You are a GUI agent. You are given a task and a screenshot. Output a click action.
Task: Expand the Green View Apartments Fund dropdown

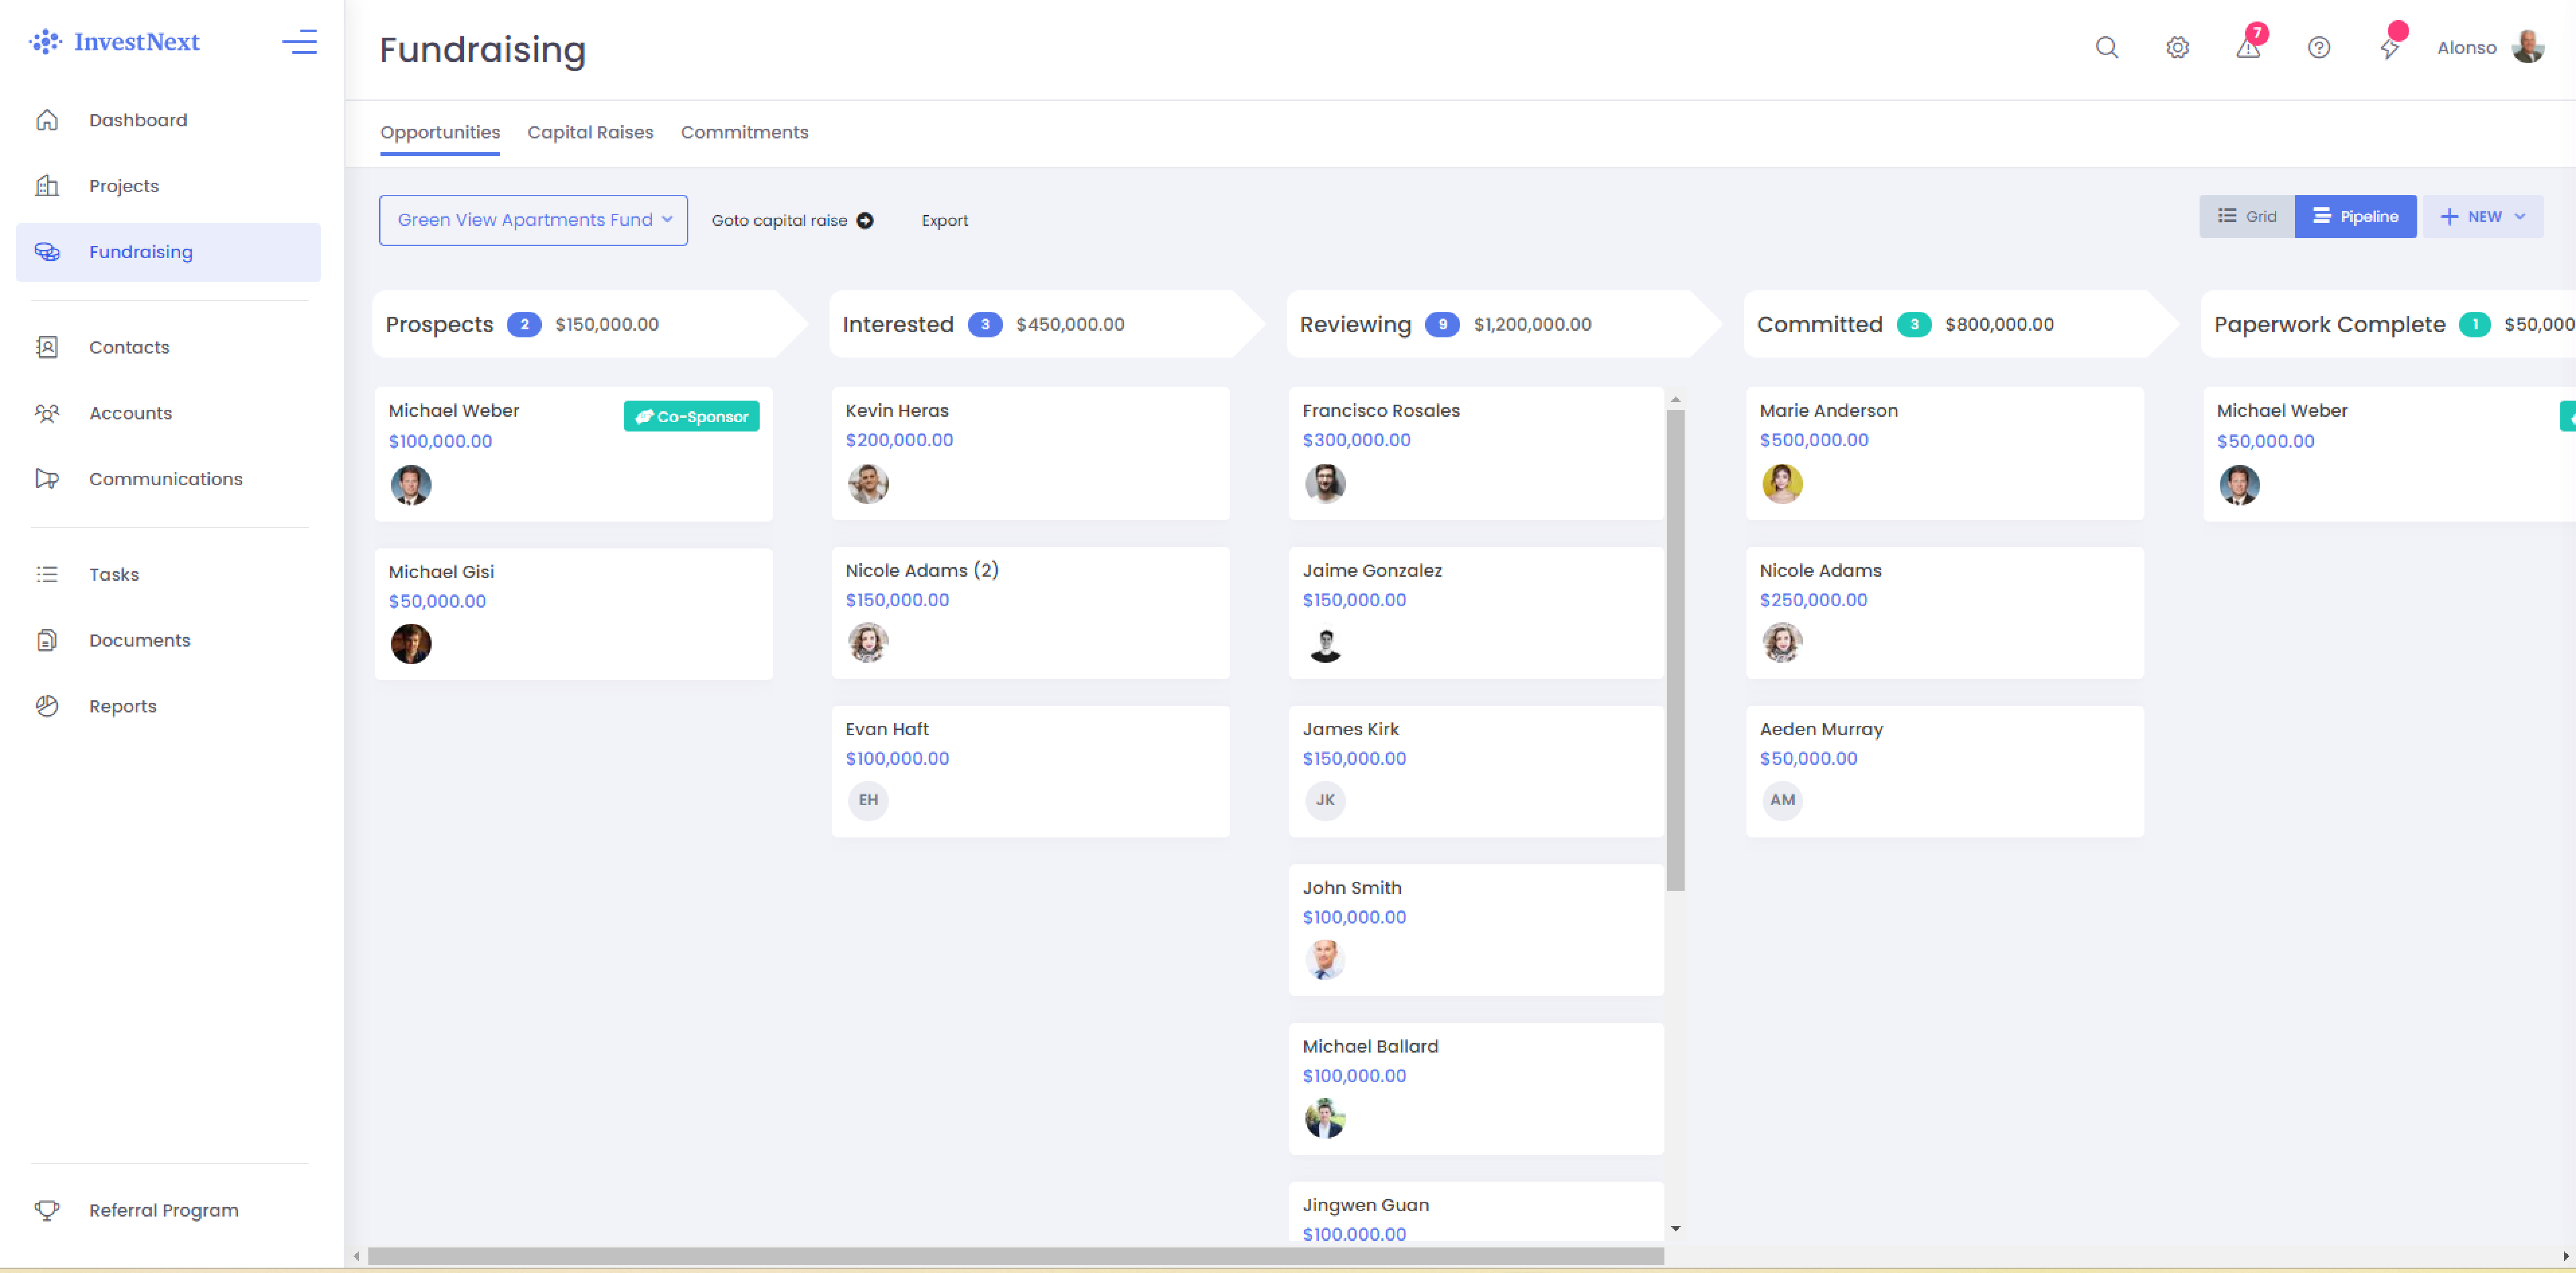point(533,220)
